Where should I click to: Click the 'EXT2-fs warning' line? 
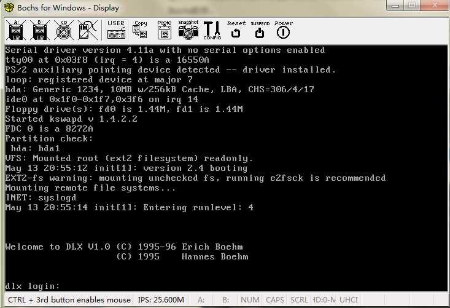(x=195, y=178)
